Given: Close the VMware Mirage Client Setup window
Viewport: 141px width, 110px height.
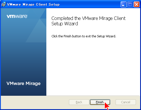Looking at the screenshot, I should pos(136,4).
